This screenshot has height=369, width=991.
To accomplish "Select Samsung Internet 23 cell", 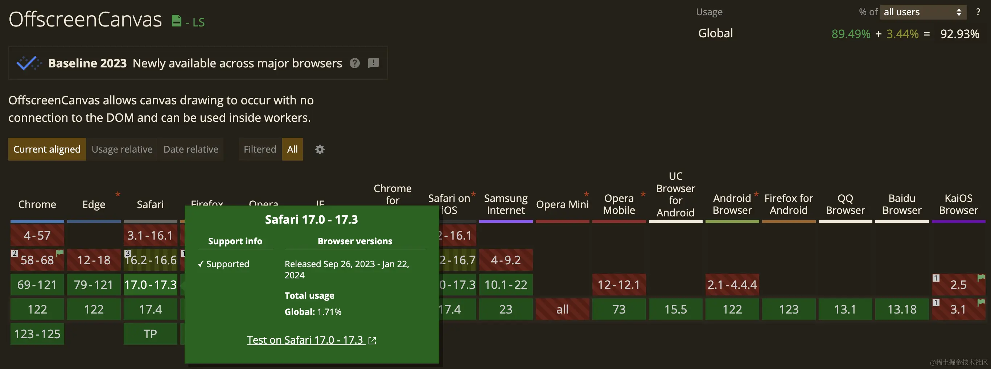I will pos(506,309).
